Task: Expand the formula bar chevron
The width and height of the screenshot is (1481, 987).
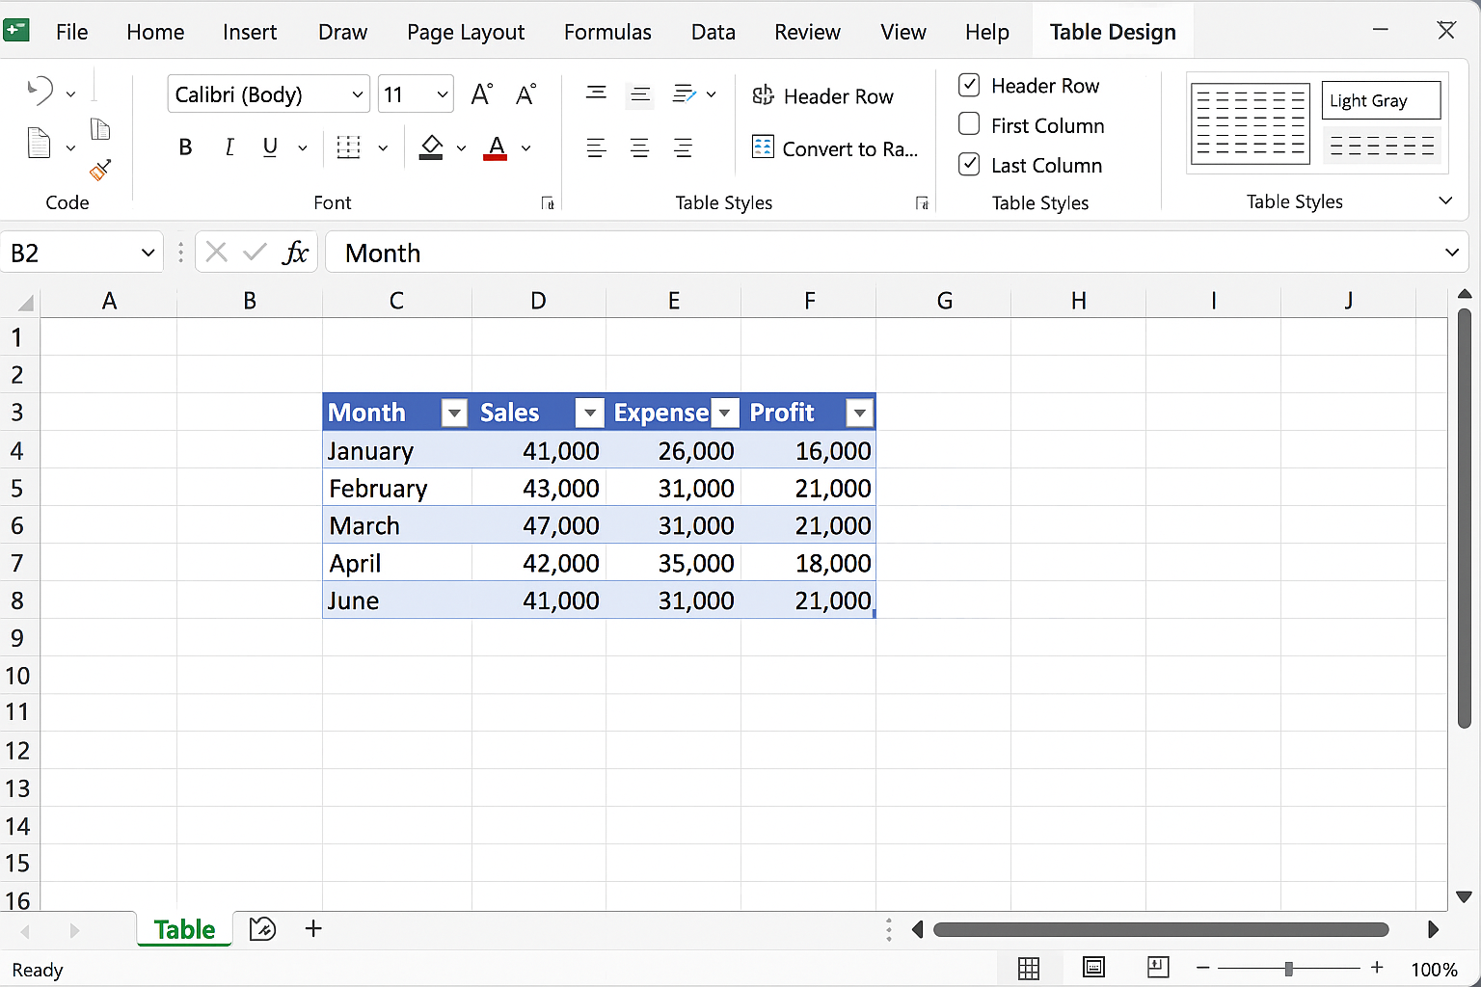Action: tap(1452, 253)
